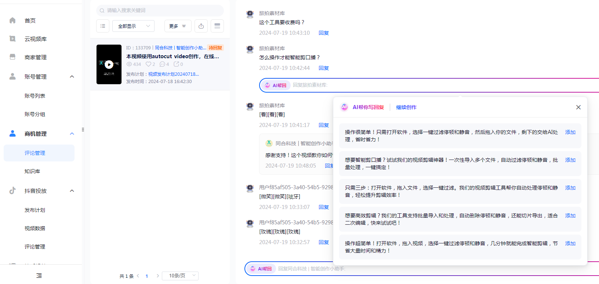This screenshot has height=284, width=599.
Task: Click the AI帮你写回复 sparkle icon
Action: pos(344,107)
